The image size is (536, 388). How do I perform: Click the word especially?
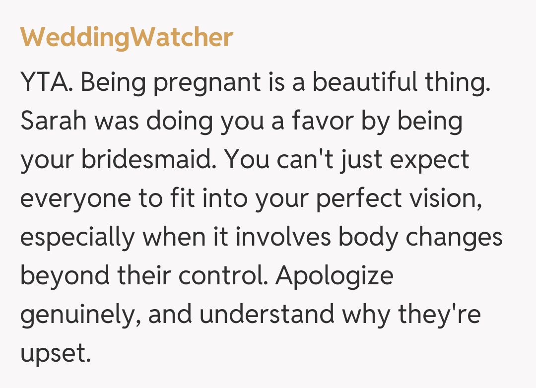(x=77, y=238)
